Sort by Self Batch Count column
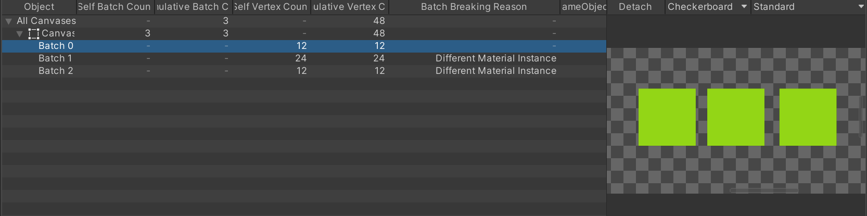The height and width of the screenshot is (216, 867). click(x=115, y=7)
